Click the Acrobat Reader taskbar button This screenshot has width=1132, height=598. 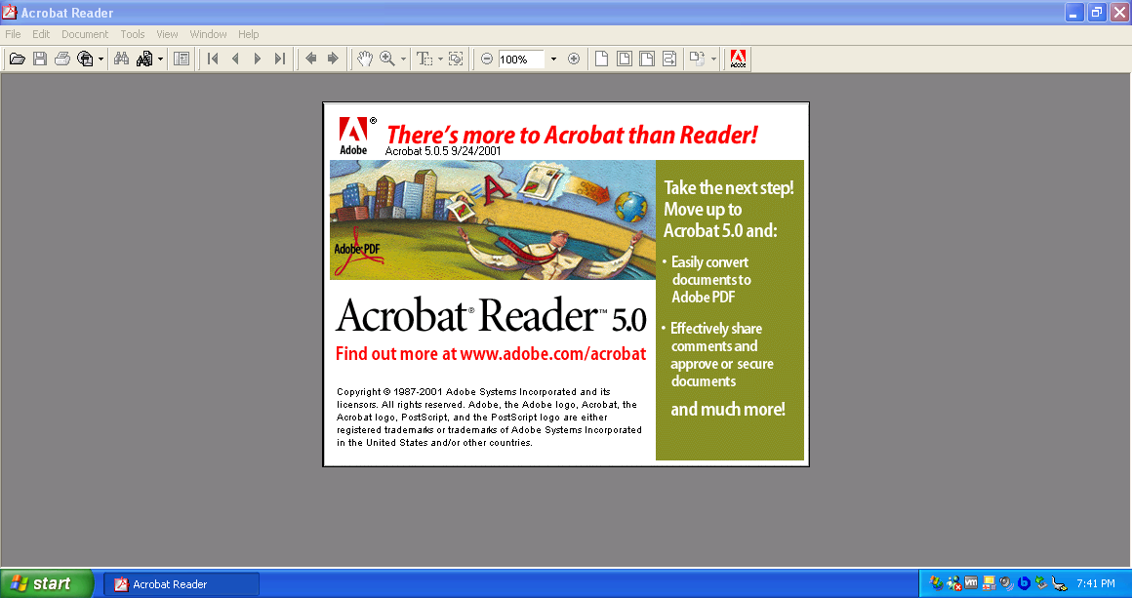tap(181, 584)
